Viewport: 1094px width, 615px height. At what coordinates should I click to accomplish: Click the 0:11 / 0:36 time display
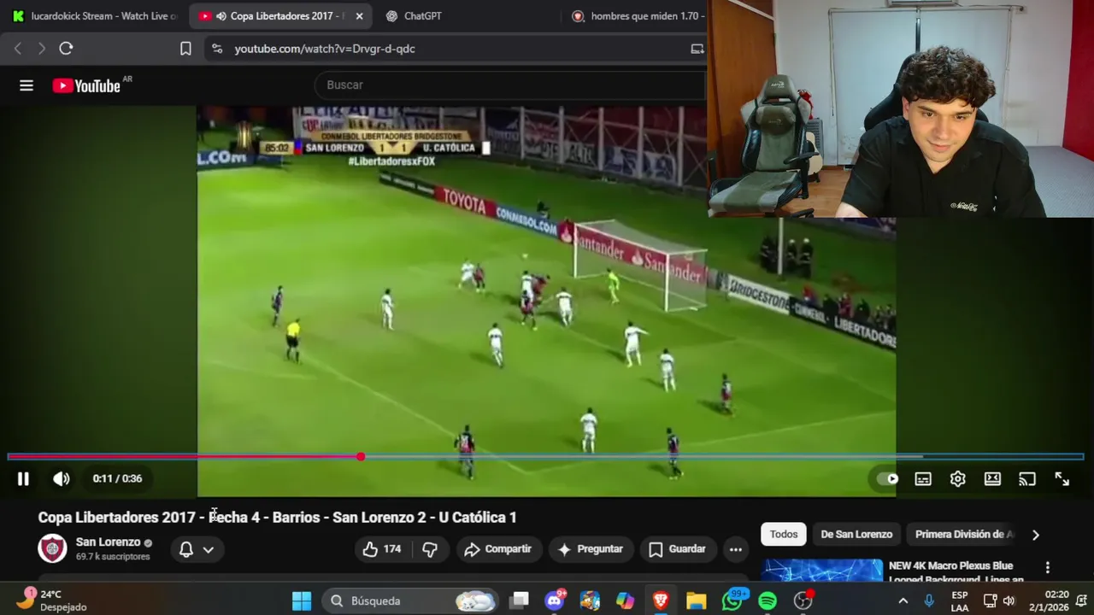pos(117,478)
